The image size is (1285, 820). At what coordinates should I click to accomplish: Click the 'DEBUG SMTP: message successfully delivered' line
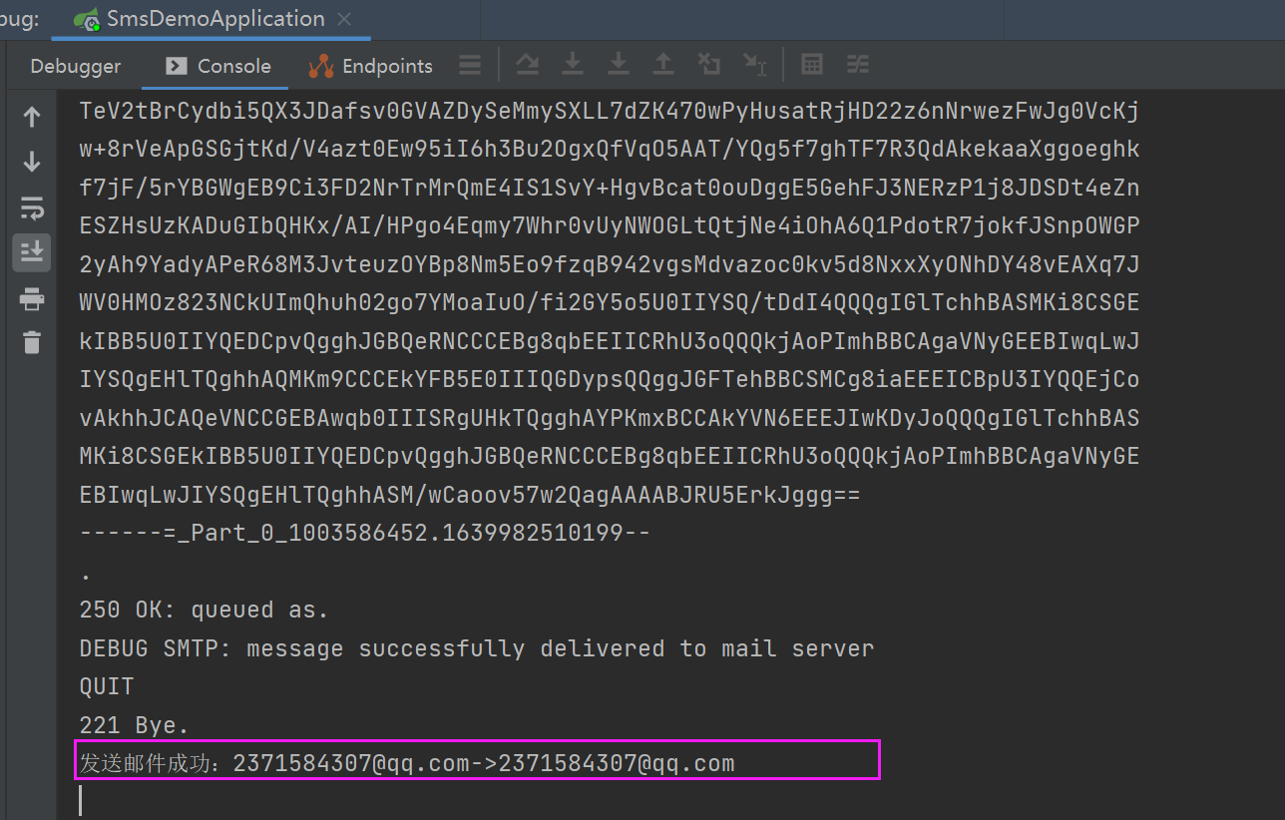477,648
